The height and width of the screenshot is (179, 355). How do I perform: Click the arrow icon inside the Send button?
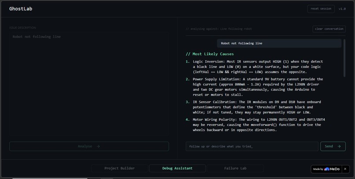(x=339, y=146)
